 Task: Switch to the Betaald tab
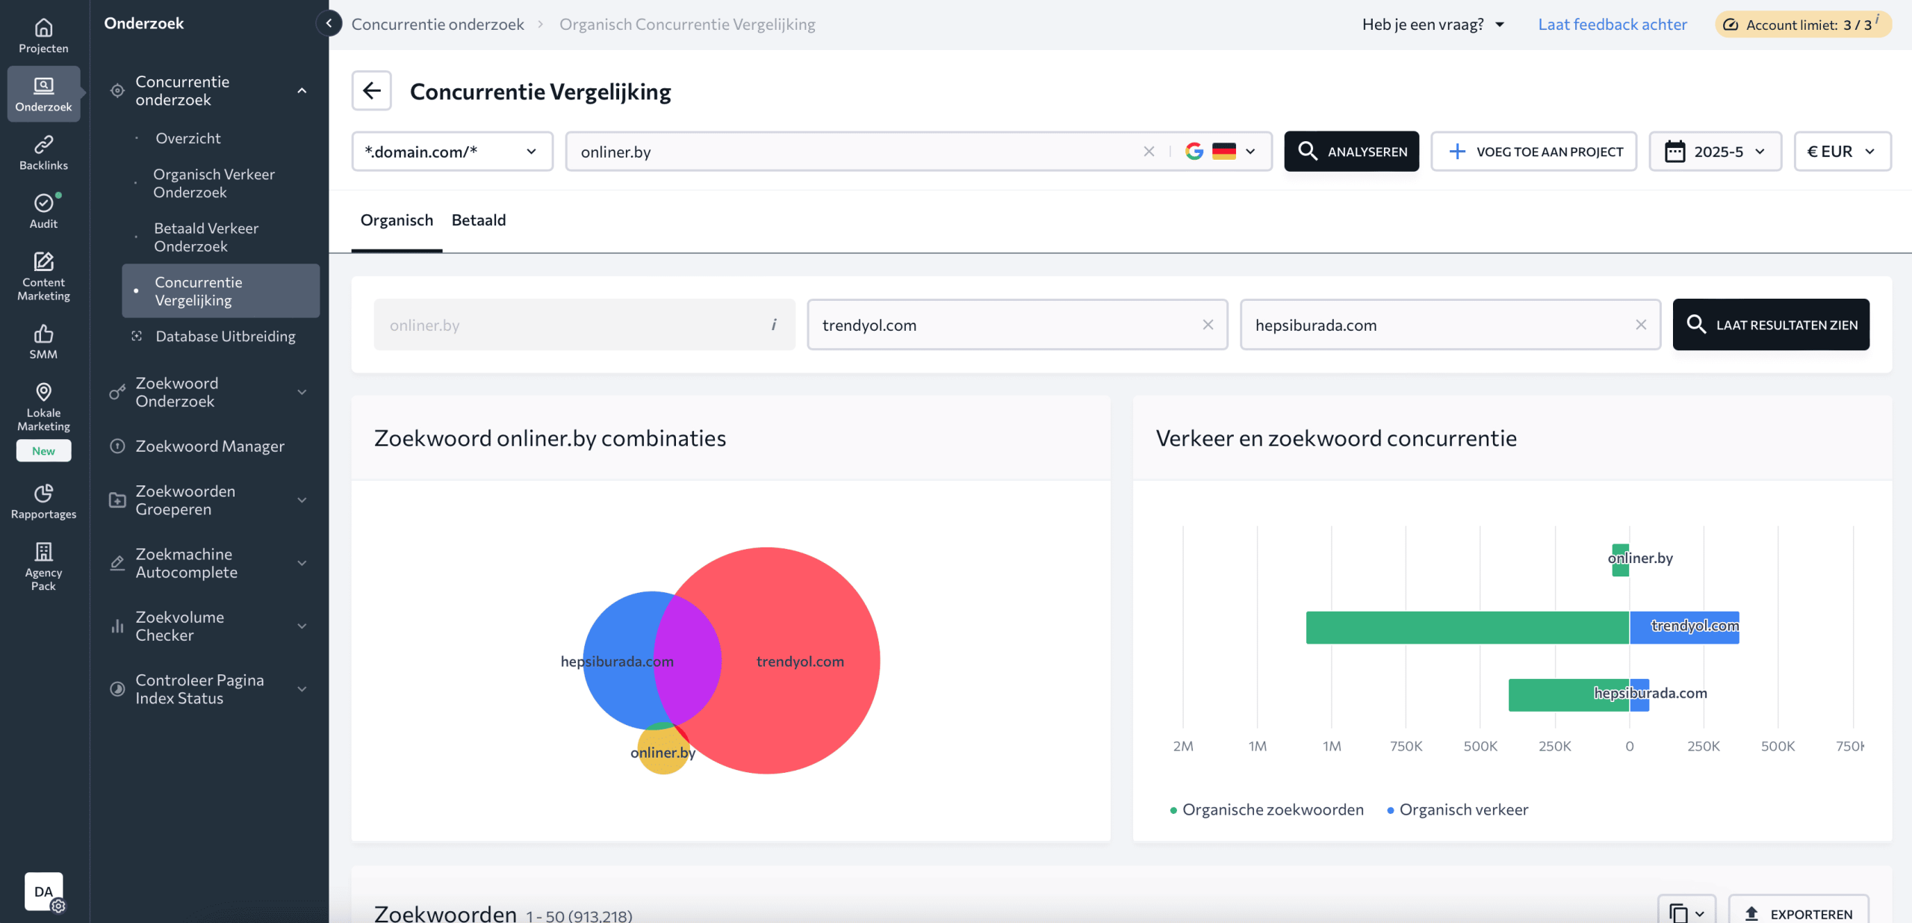point(479,220)
